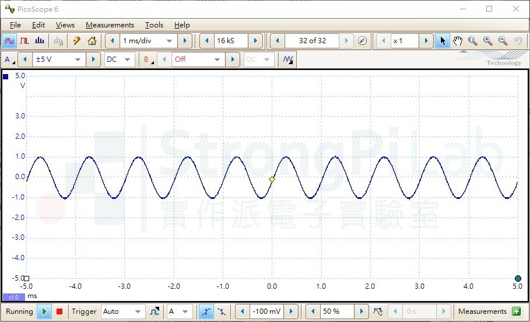Open the Measurements menu
This screenshot has height=322, width=530.
coord(110,25)
